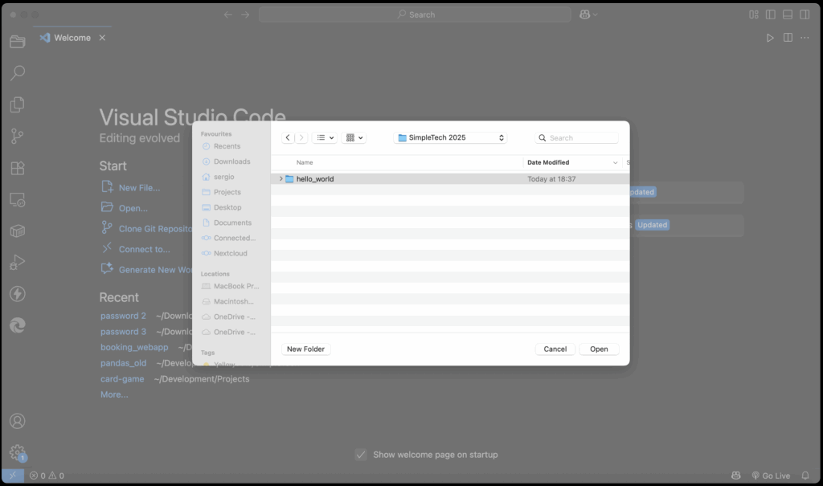Open the Explorer icon in activity bar

18,42
